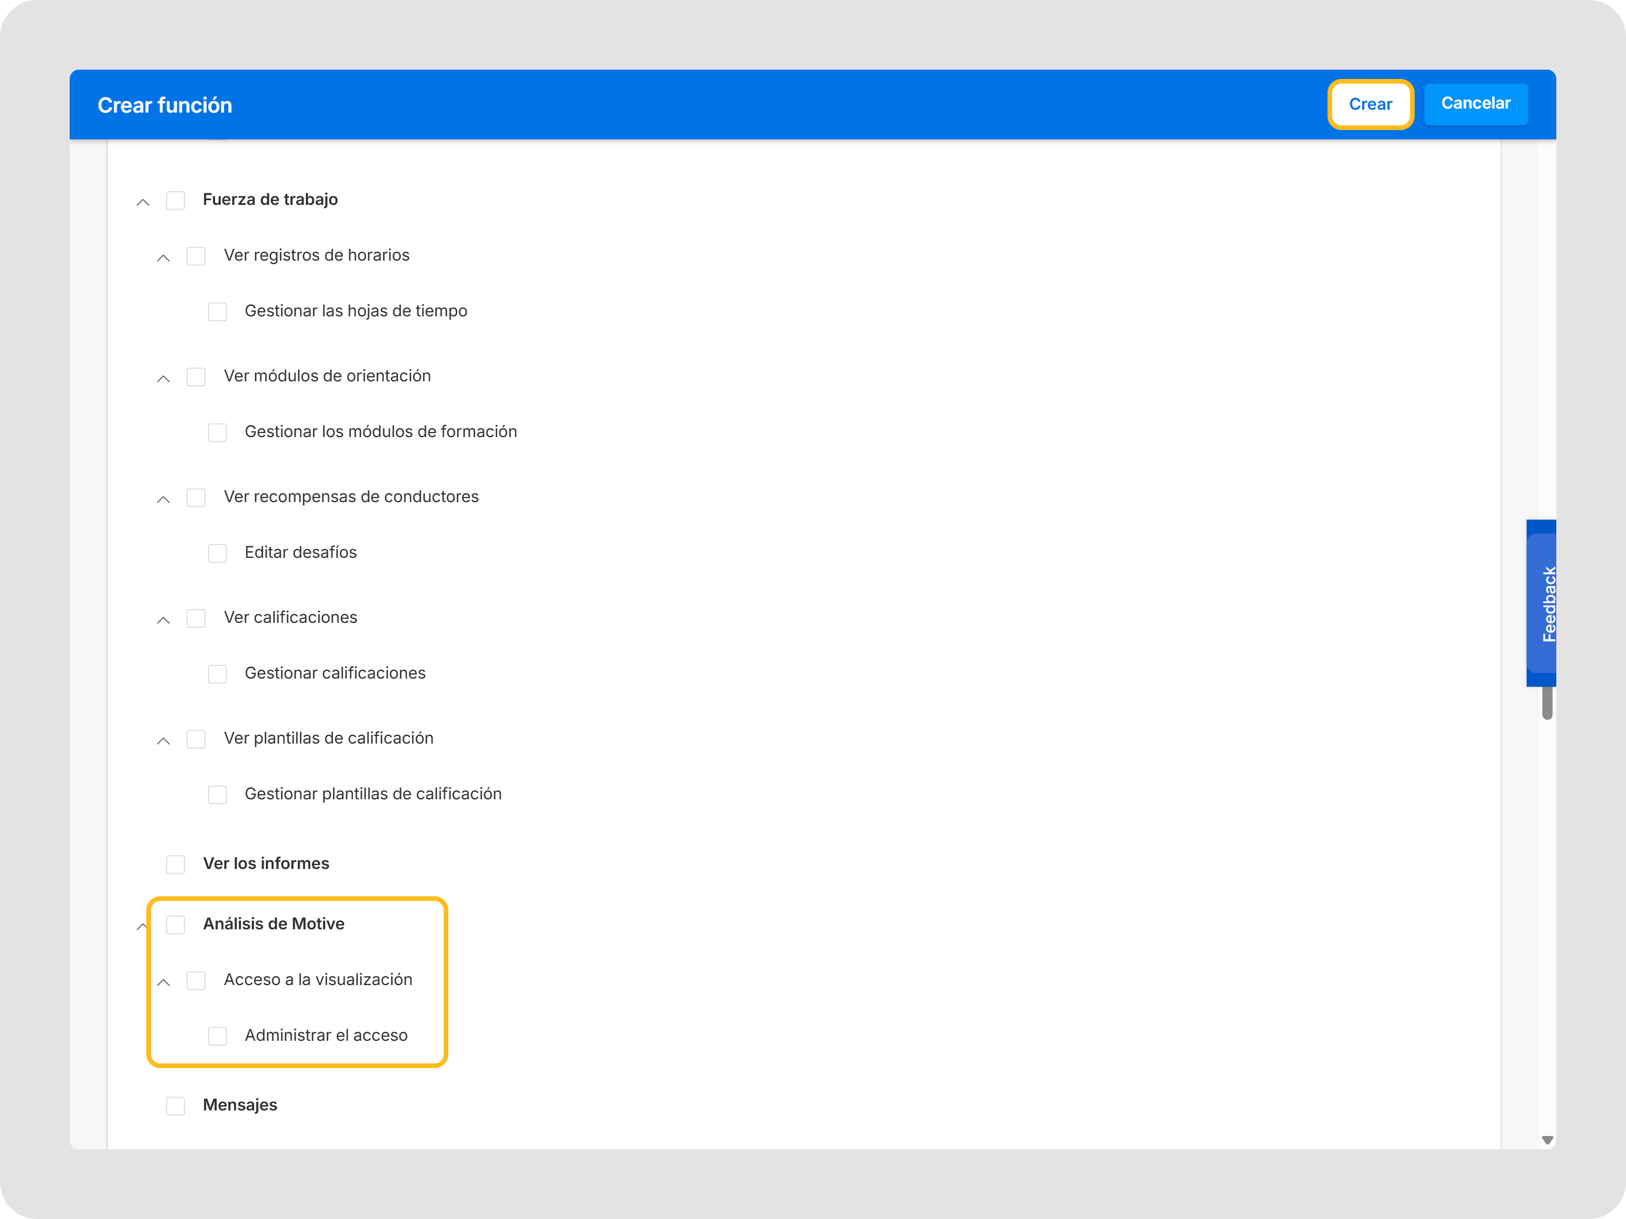Collapse the Ver calificaciones group
Image resolution: width=1626 pixels, height=1219 pixels.
pyautogui.click(x=164, y=619)
